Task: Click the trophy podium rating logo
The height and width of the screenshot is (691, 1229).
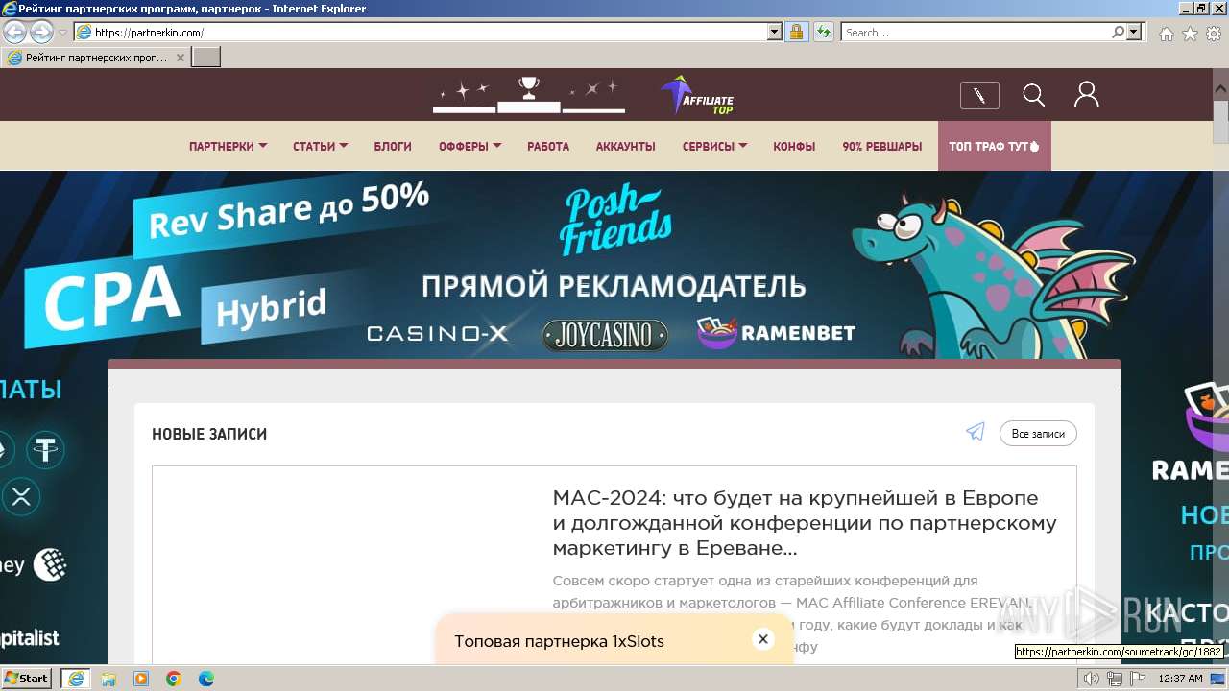Action: pyautogui.click(x=529, y=94)
